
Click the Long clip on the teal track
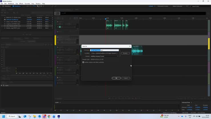click(137, 50)
